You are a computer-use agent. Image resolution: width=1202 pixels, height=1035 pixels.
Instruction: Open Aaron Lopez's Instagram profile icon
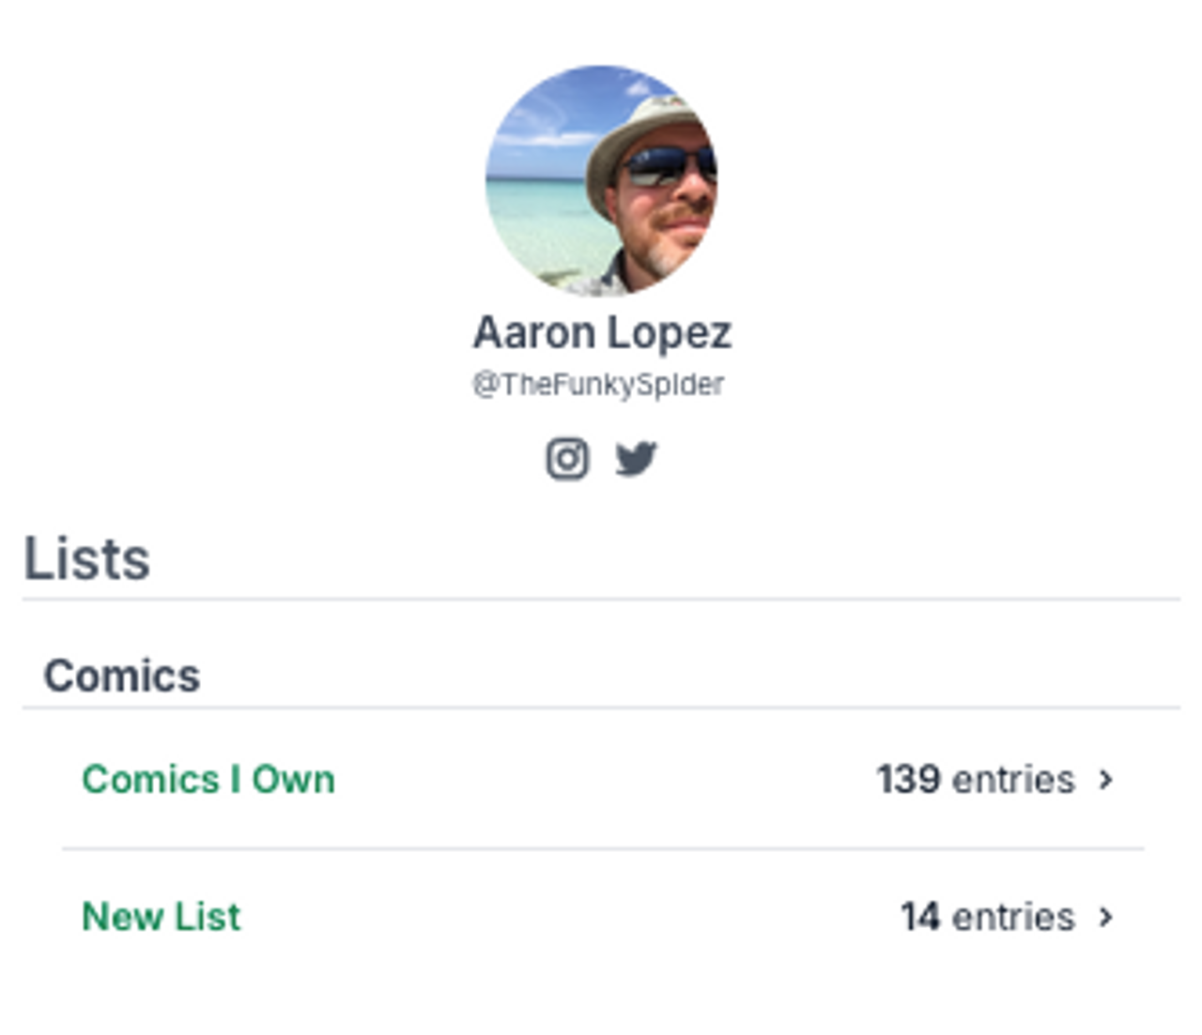tap(567, 459)
